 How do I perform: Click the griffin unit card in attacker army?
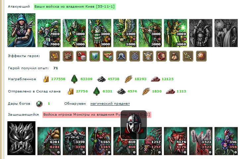(125, 33)
